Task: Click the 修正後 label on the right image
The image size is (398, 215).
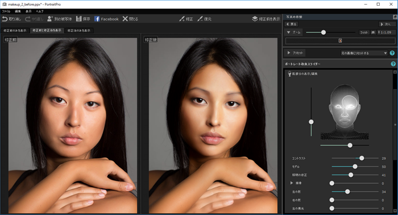Action: tap(151, 40)
